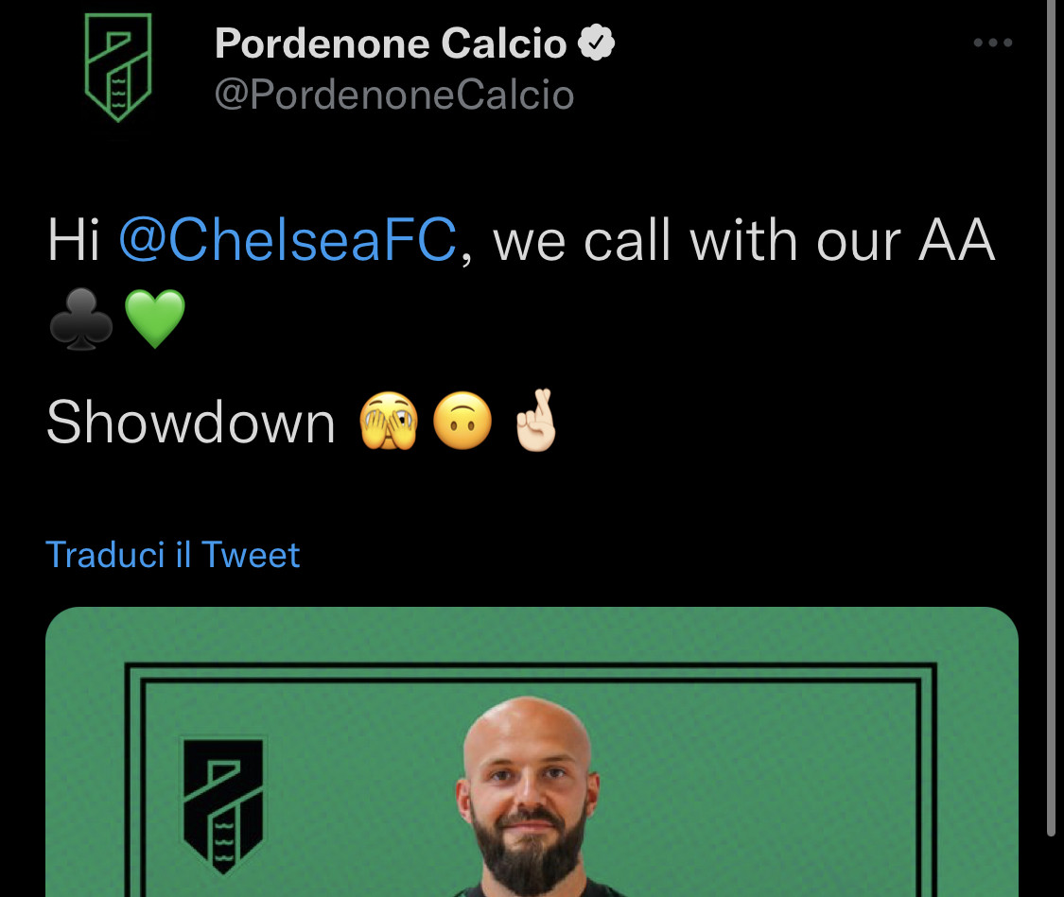Click Traduci il Tweet to translate

173,555
